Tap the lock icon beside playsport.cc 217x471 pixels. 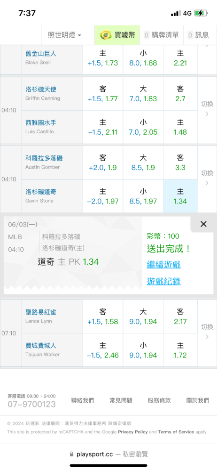point(71,454)
